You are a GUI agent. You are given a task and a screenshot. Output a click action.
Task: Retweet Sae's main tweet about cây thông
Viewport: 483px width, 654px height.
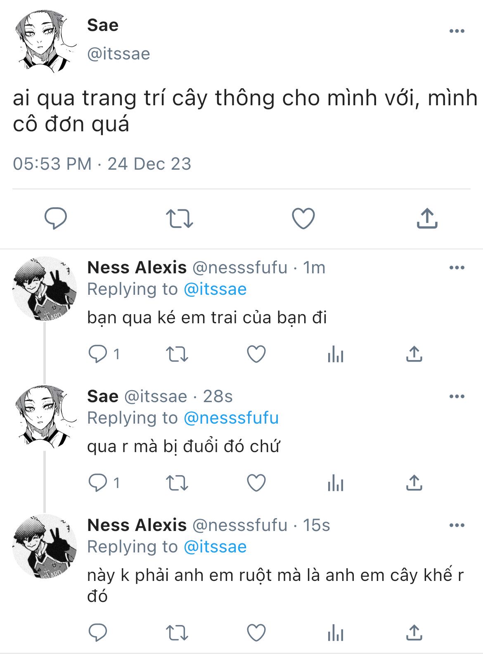[x=179, y=219]
